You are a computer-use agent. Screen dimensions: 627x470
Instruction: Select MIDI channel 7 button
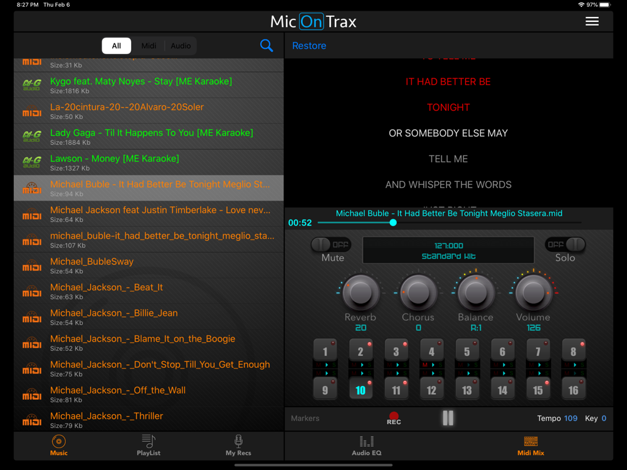[x=538, y=350]
